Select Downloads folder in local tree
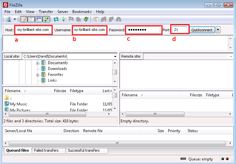236x164 pixels. pos(57,69)
